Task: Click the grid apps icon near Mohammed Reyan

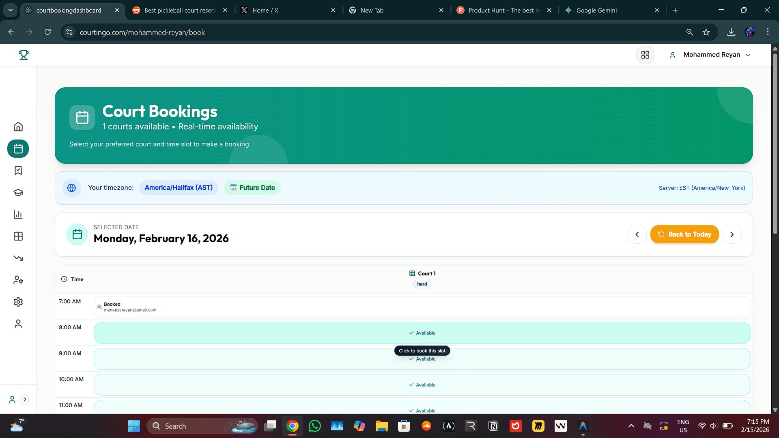Action: pos(645,55)
